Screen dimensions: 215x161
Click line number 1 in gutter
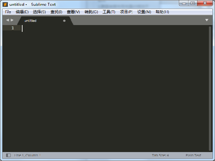pos(12,28)
